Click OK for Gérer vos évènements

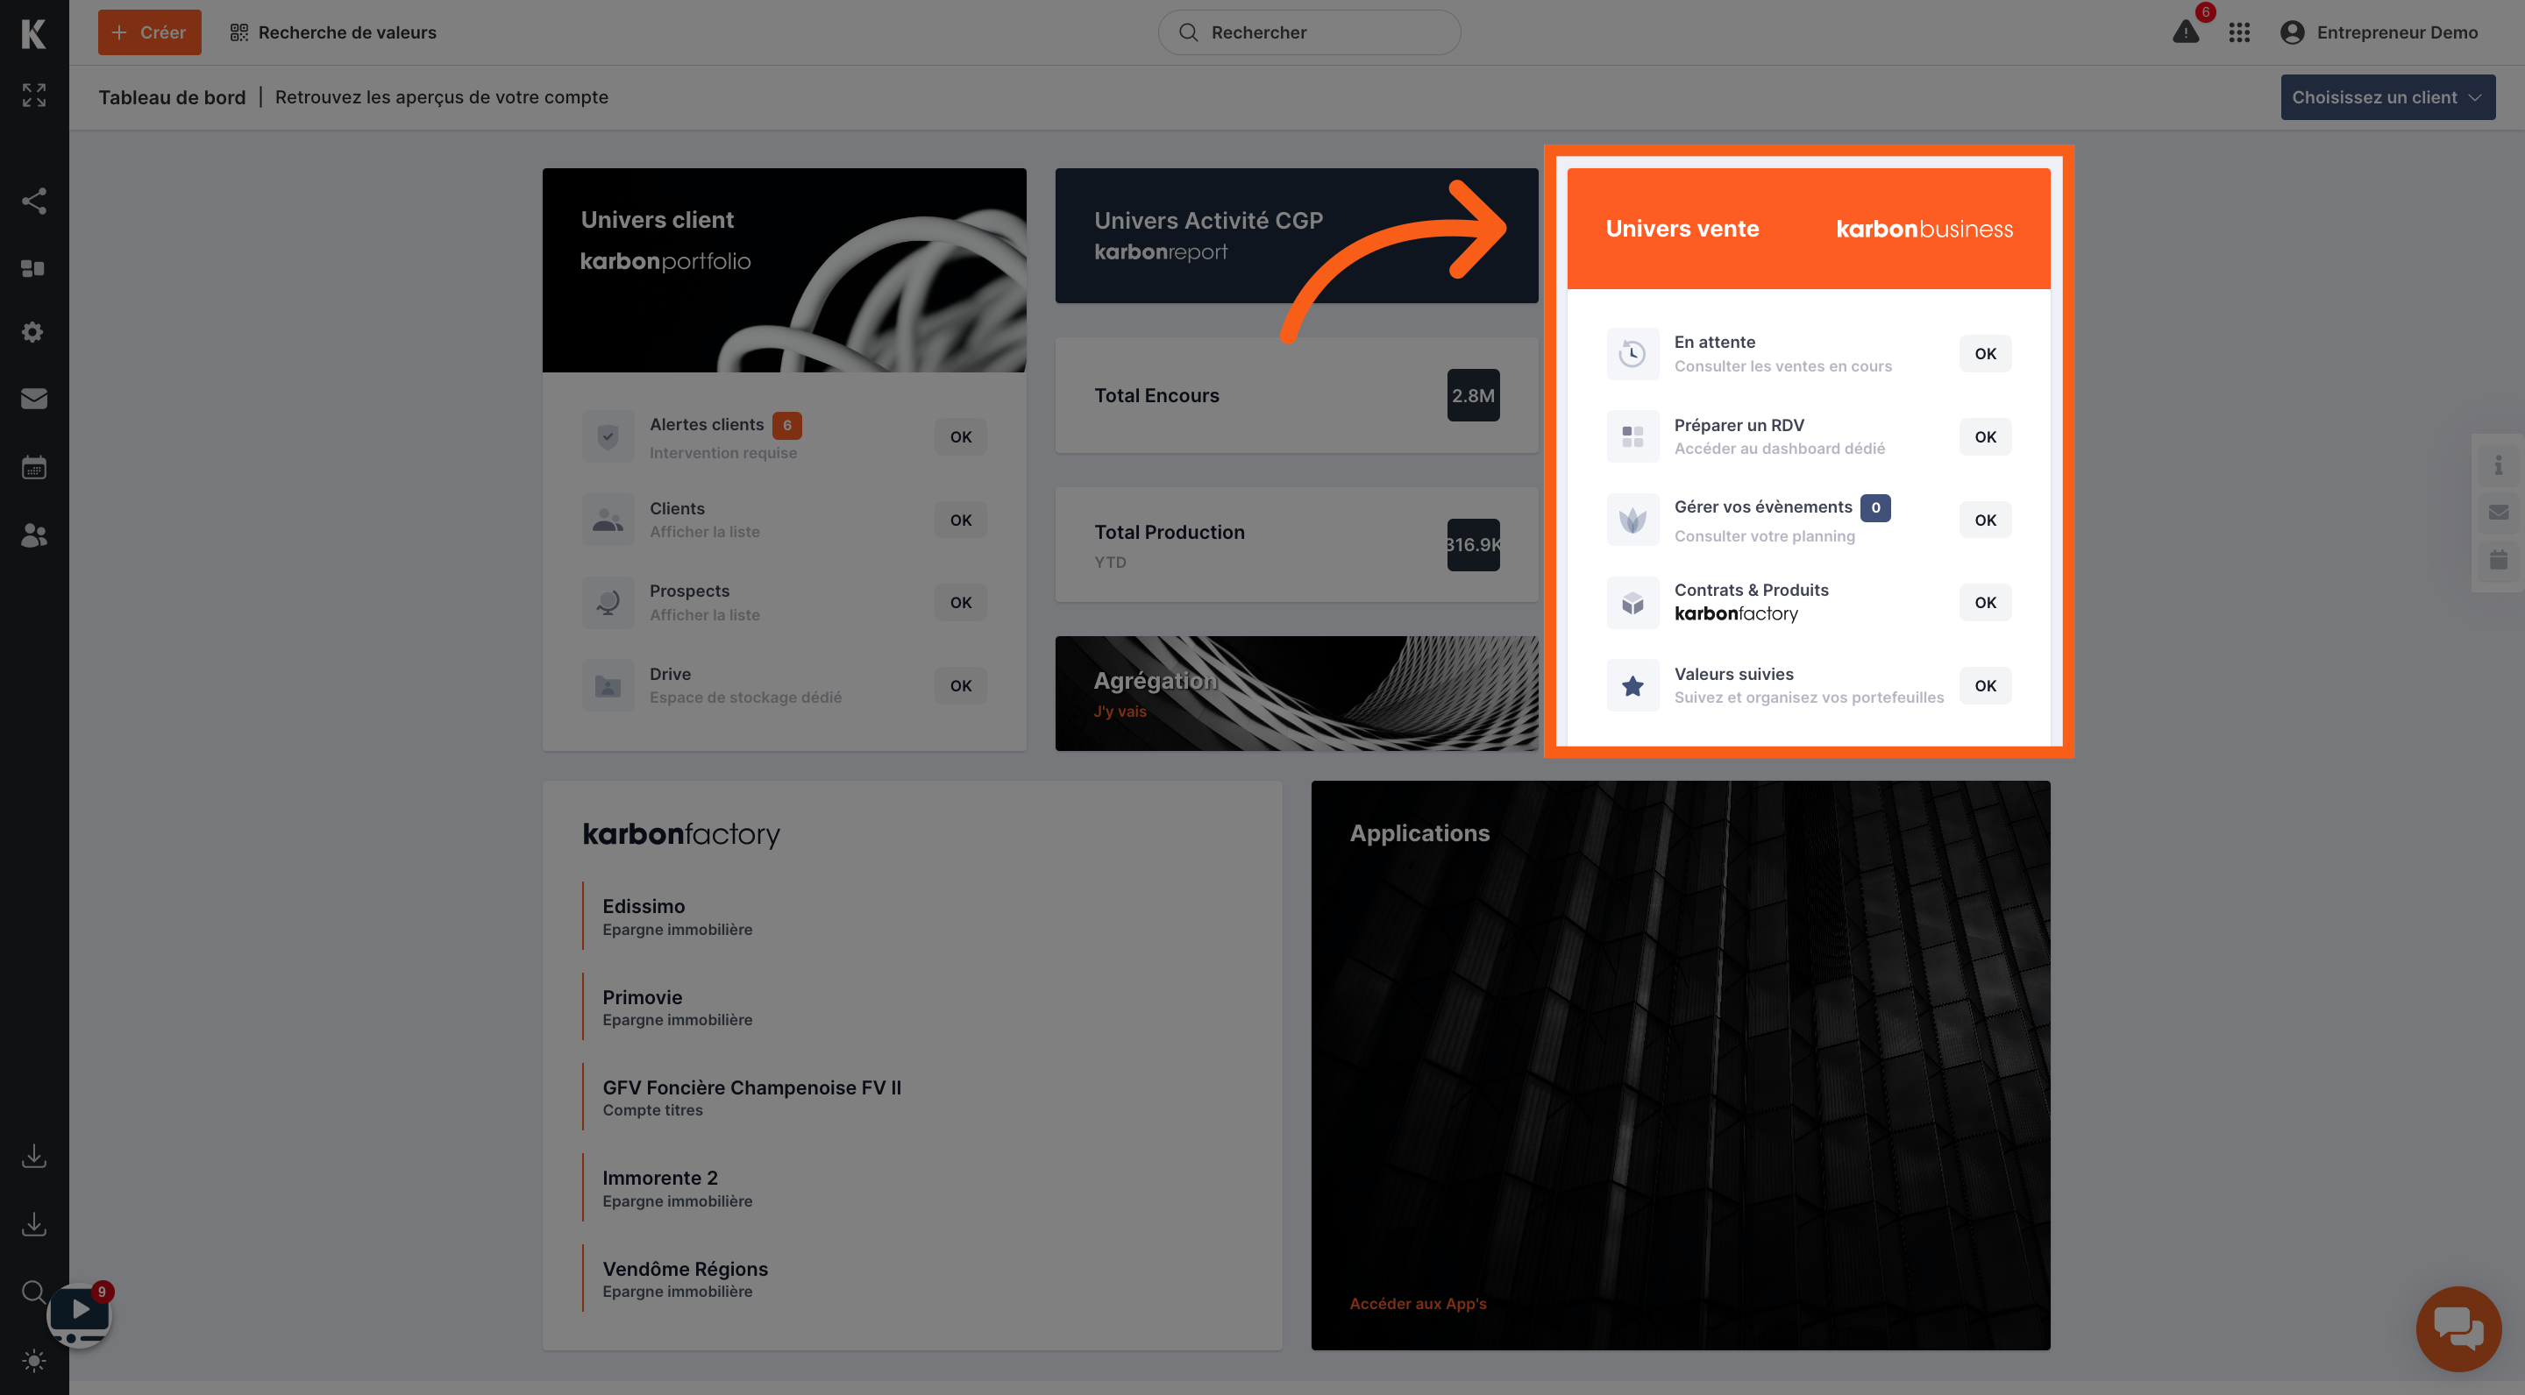pos(1985,520)
